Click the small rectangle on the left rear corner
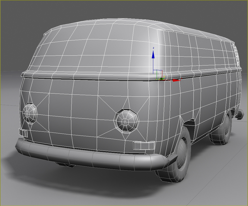 [x=24, y=133]
